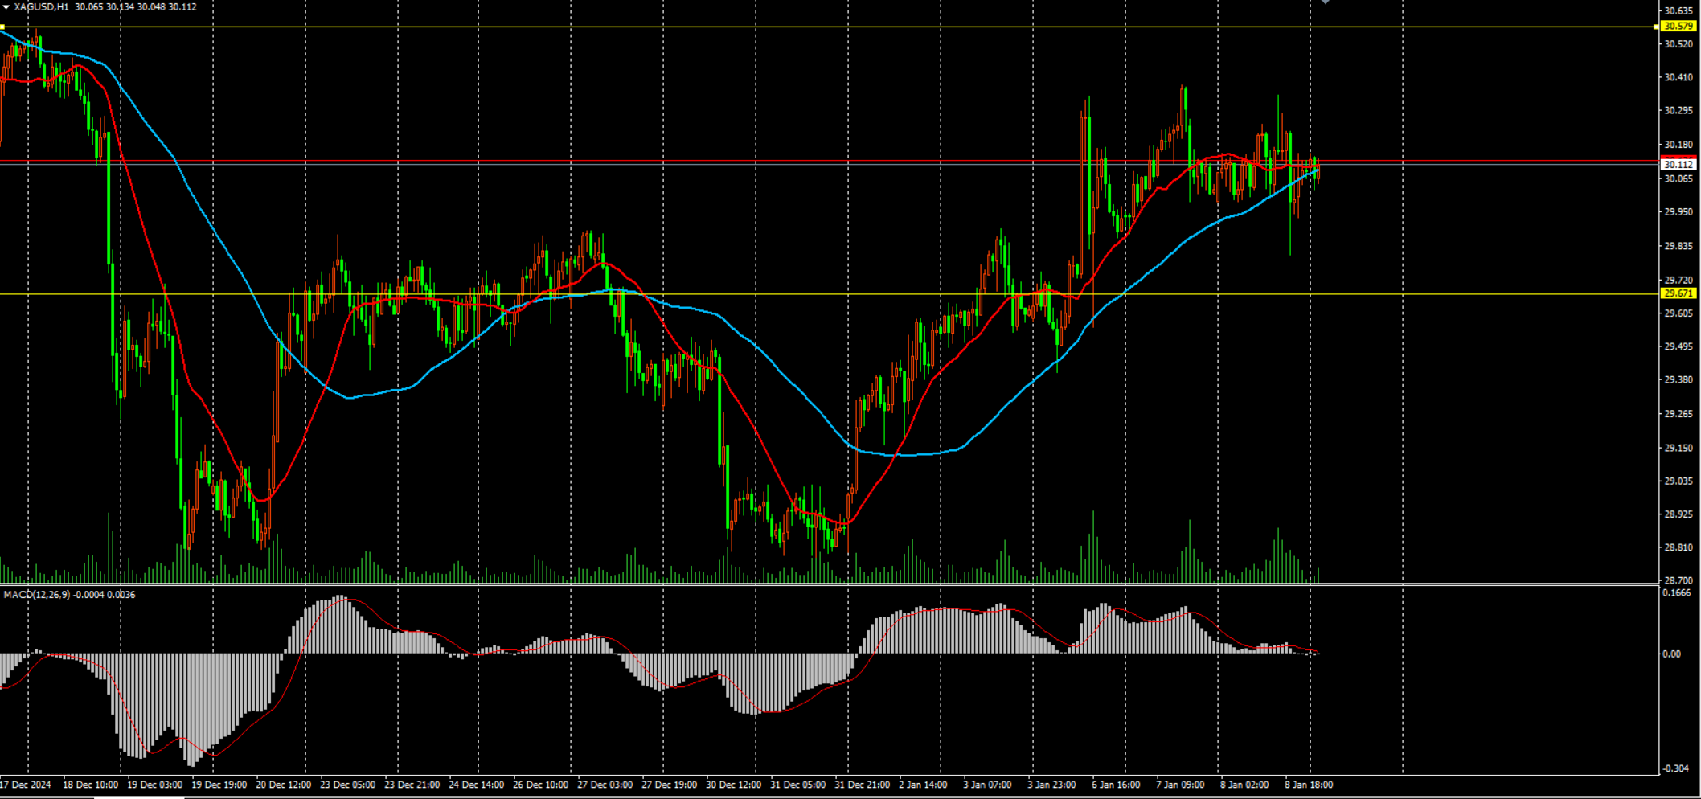Select the time label '2 Jan 14:00'
The width and height of the screenshot is (1701, 799).
pyautogui.click(x=923, y=785)
